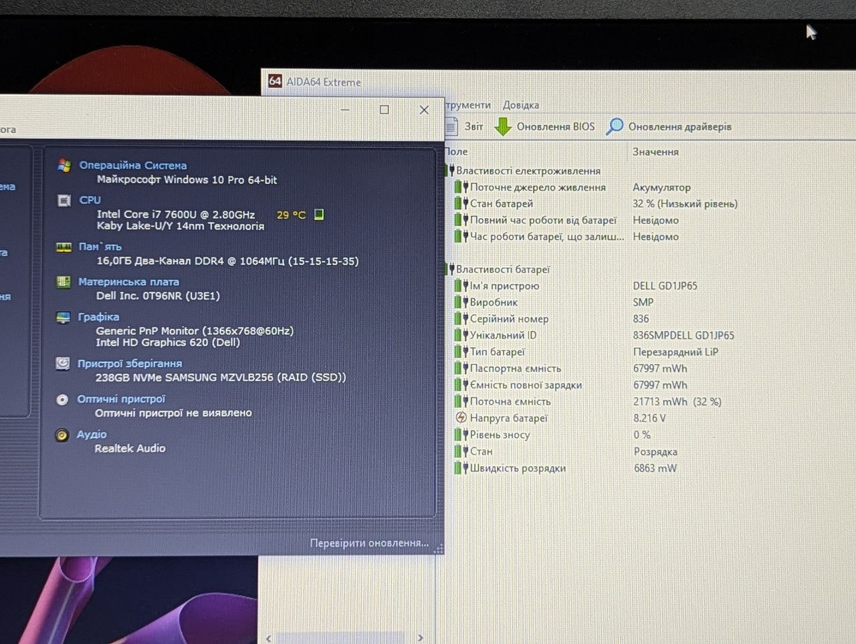Click the motherboard icon
This screenshot has height=644, width=856.
tap(63, 282)
